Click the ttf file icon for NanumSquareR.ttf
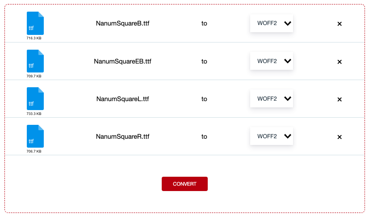Screen dimensions: 369x217 [x=35, y=136]
